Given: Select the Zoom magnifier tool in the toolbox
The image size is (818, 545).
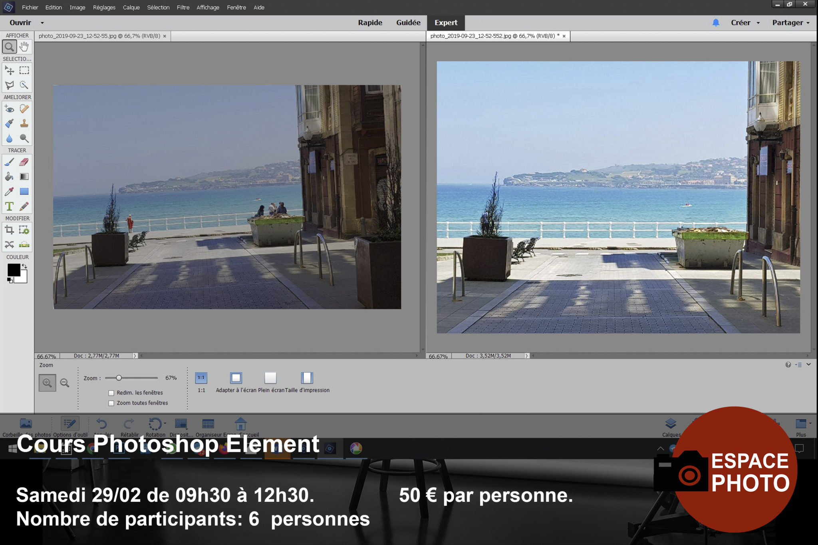Looking at the screenshot, I should [9, 47].
